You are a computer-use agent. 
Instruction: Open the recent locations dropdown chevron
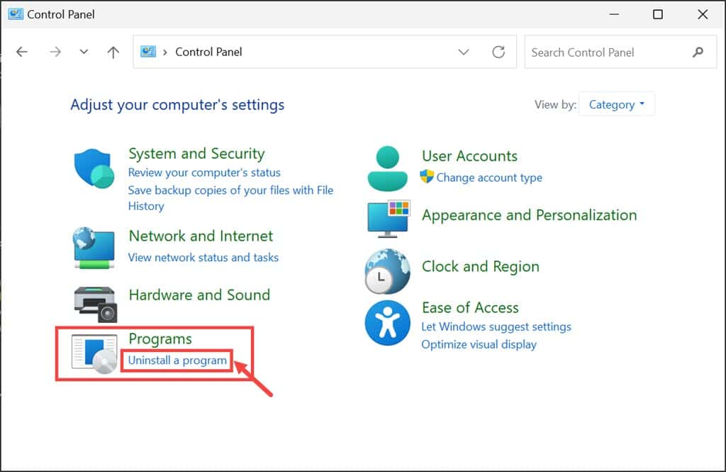click(84, 52)
